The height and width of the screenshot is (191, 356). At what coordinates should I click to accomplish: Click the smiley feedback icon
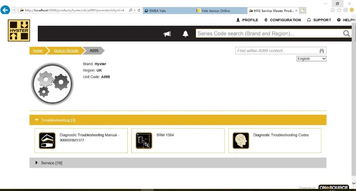pos(352,10)
